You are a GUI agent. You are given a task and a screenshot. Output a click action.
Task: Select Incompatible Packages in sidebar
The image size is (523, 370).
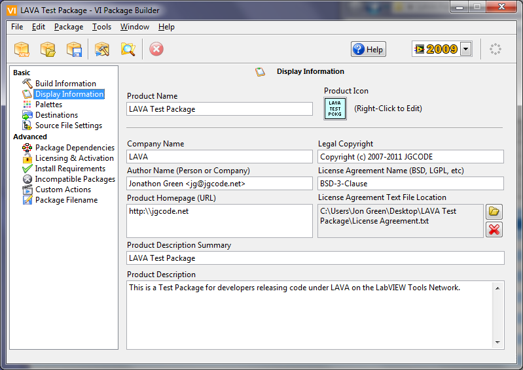tap(75, 179)
